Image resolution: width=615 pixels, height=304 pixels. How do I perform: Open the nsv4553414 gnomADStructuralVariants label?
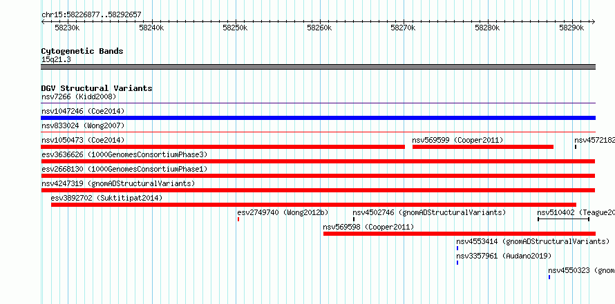533,241
